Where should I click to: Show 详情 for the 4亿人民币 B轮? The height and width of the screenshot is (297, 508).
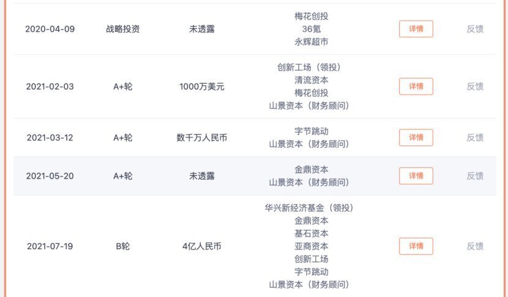pyautogui.click(x=416, y=246)
